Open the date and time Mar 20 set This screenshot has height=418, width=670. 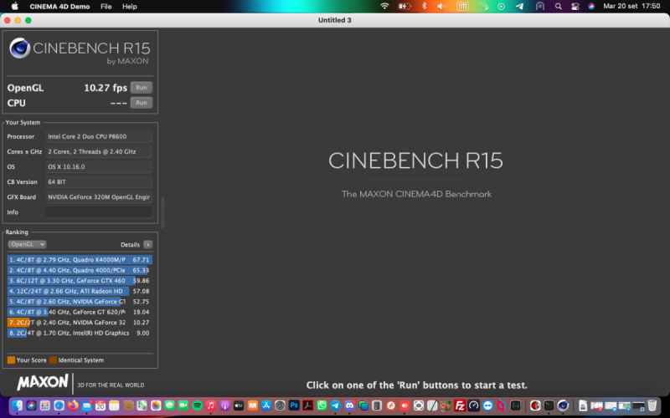(631, 7)
